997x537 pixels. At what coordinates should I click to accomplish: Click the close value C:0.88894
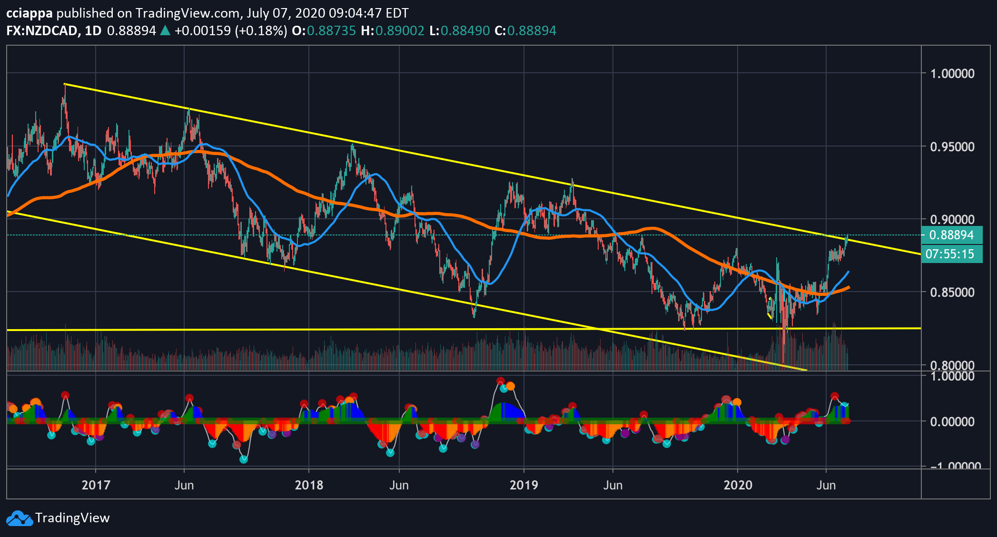click(525, 31)
